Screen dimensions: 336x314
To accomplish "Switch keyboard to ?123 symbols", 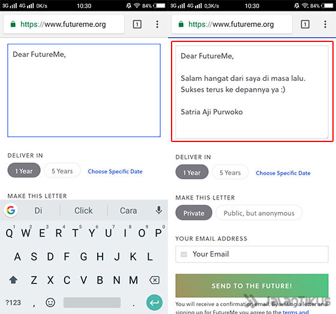I will (x=13, y=303).
